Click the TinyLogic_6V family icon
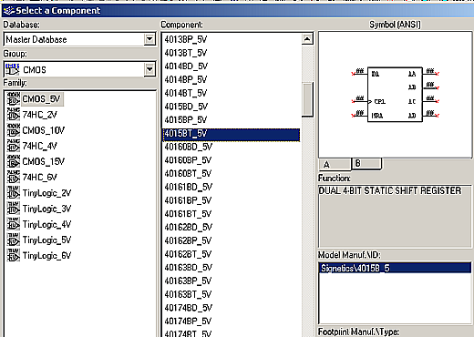Viewport: 474px width, 337px height. click(14, 255)
